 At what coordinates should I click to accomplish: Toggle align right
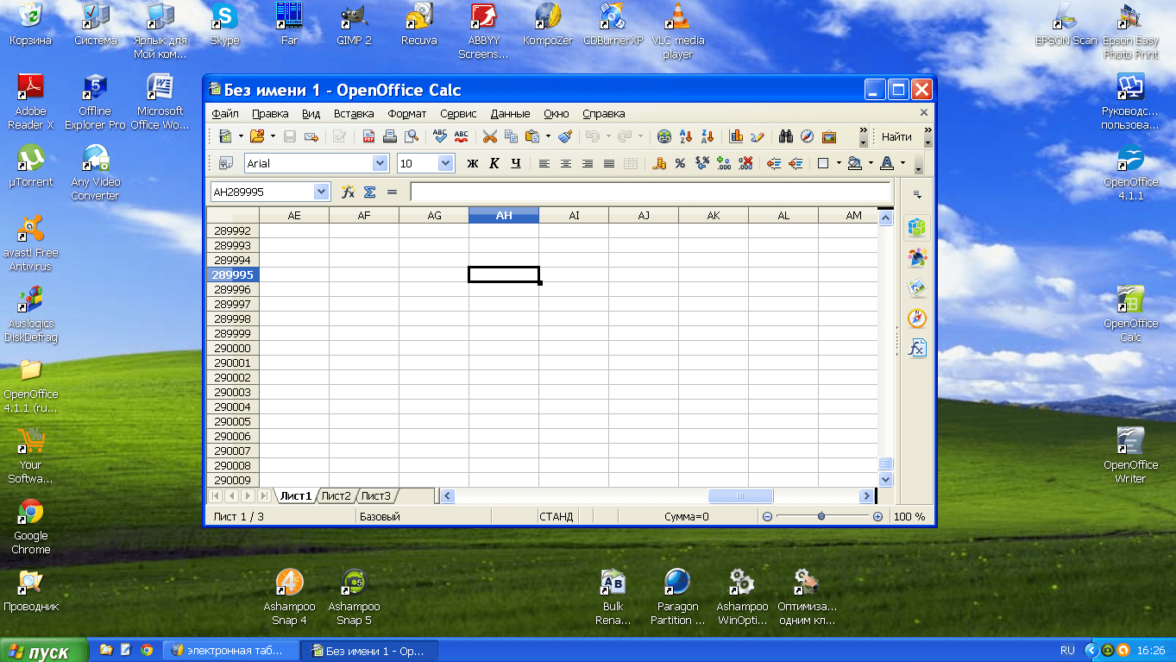[x=588, y=163]
